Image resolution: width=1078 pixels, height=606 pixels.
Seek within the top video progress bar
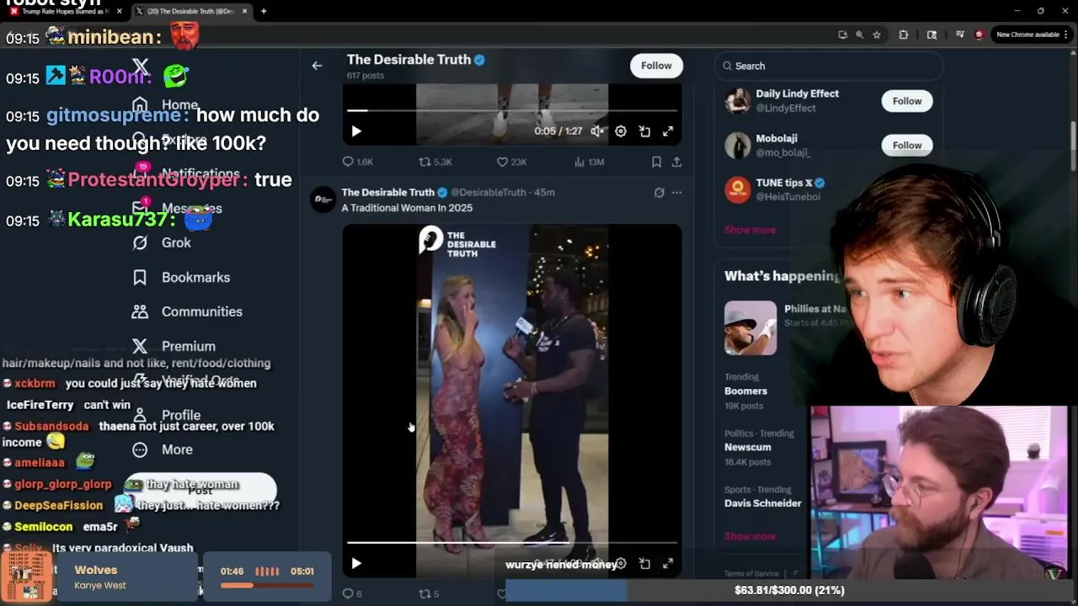[x=512, y=110]
